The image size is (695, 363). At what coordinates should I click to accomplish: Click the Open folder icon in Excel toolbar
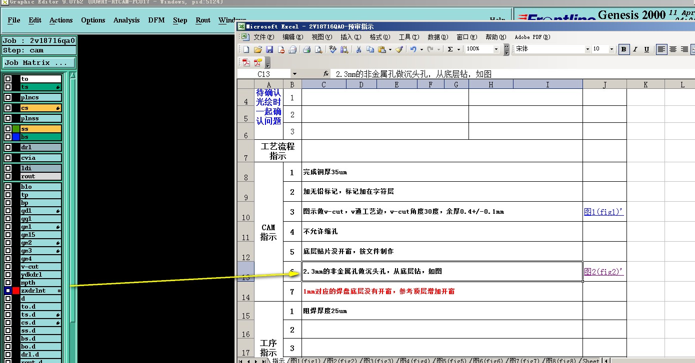tap(258, 49)
